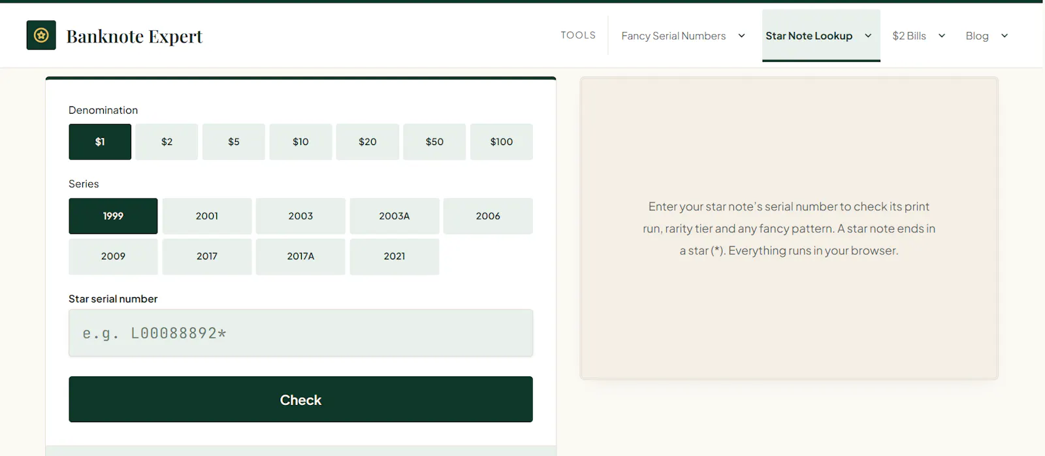Focus the star serial number field
1045x456 pixels.
300,333
